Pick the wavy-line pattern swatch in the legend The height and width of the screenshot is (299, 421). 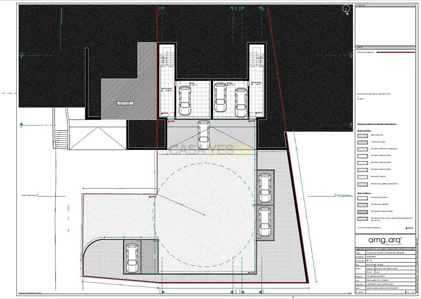[362, 185]
